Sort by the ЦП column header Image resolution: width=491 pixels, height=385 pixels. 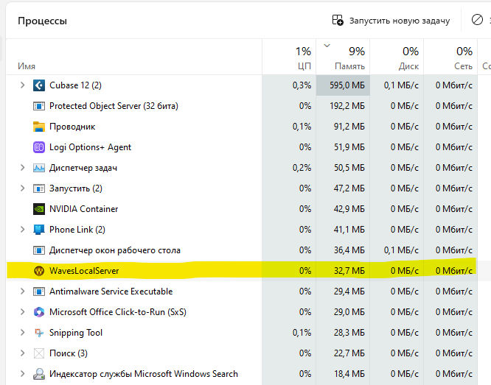tap(289, 57)
